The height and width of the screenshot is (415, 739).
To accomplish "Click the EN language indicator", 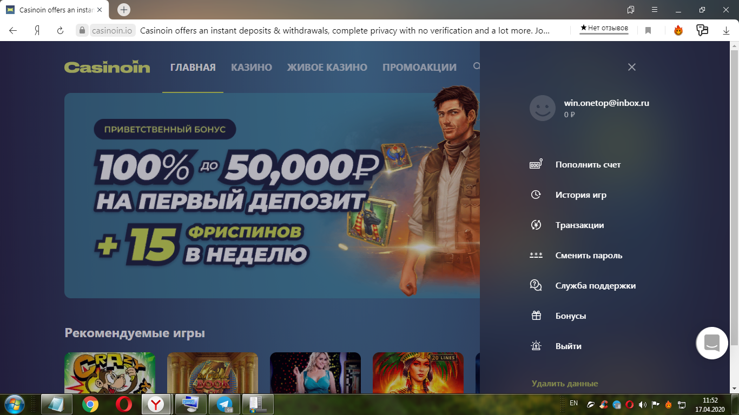I will coord(574,404).
